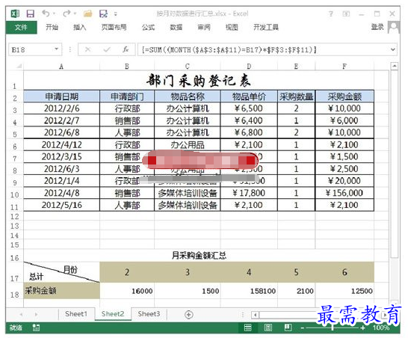Click the title 部门采购登记表
This screenshot has width=408, height=338.
[199, 81]
